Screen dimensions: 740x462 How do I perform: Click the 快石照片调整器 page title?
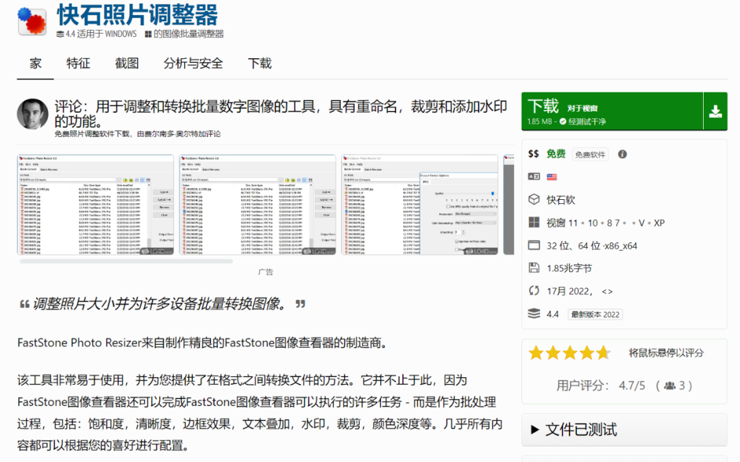point(137,14)
